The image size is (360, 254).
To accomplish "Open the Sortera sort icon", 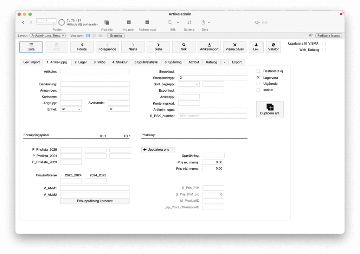I will click(189, 22).
